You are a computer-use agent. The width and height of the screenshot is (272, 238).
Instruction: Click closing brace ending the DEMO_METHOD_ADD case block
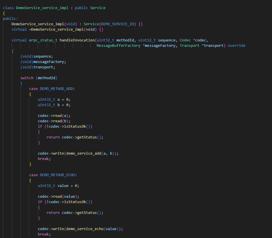(x=30, y=164)
